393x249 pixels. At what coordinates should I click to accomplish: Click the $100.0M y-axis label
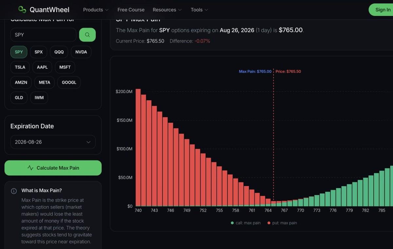point(124,149)
